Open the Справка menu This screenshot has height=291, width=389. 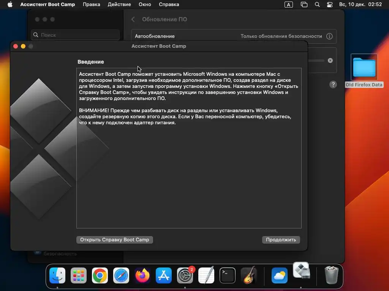169,5
